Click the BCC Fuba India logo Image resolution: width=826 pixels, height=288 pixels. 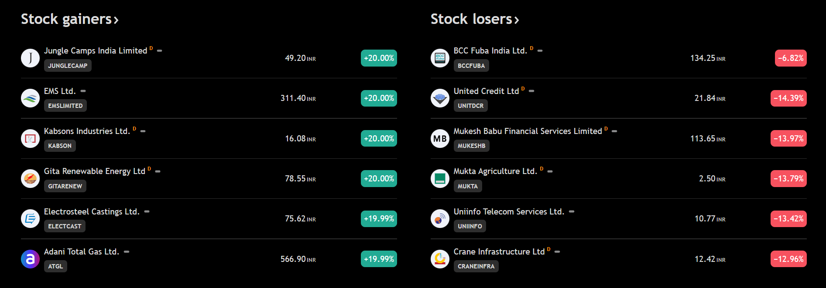coord(440,58)
